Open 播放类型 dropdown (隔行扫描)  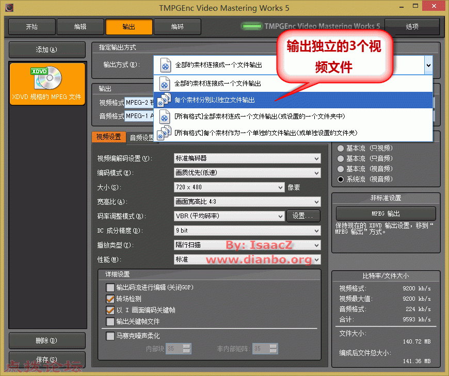coord(247,245)
